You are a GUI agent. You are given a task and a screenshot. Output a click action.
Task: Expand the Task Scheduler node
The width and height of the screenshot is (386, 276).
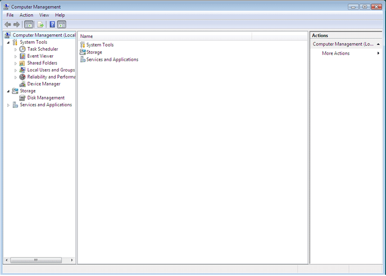pyautogui.click(x=16, y=49)
